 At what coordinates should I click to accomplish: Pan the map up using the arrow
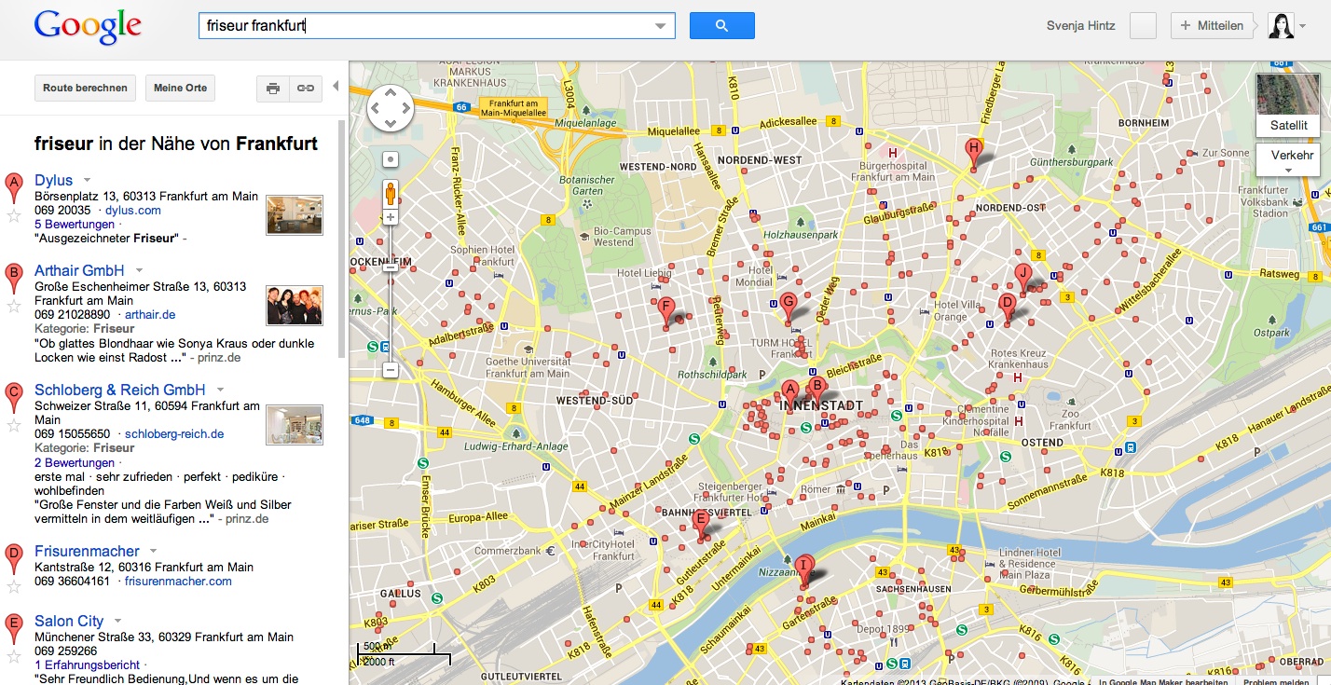[x=391, y=93]
